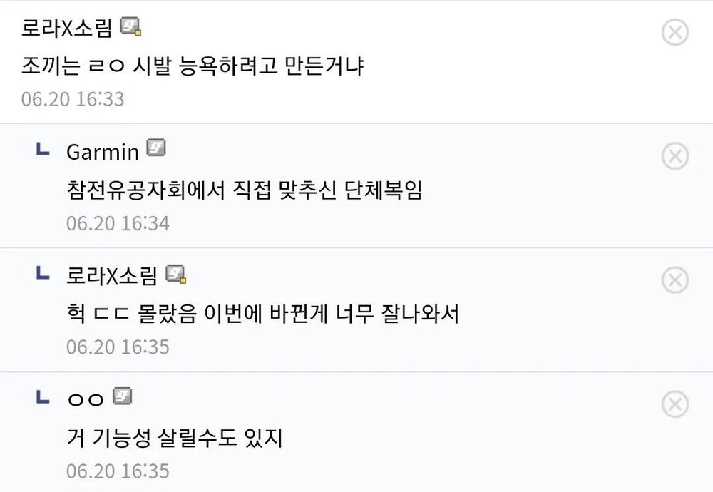This screenshot has height=492, width=713.
Task: Click 로라X소림 username in the reply
Action: [x=112, y=275]
